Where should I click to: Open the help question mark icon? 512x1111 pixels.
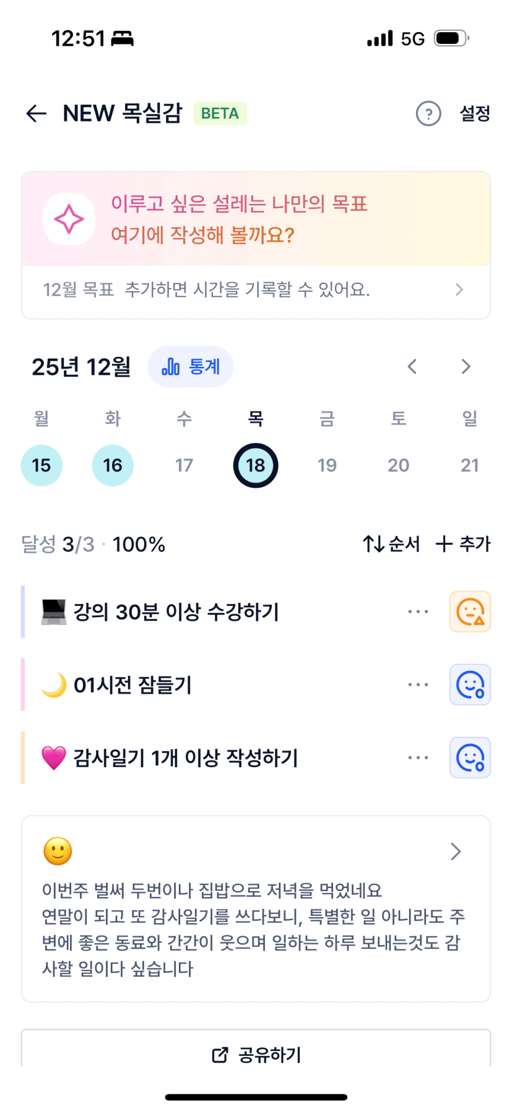click(428, 113)
